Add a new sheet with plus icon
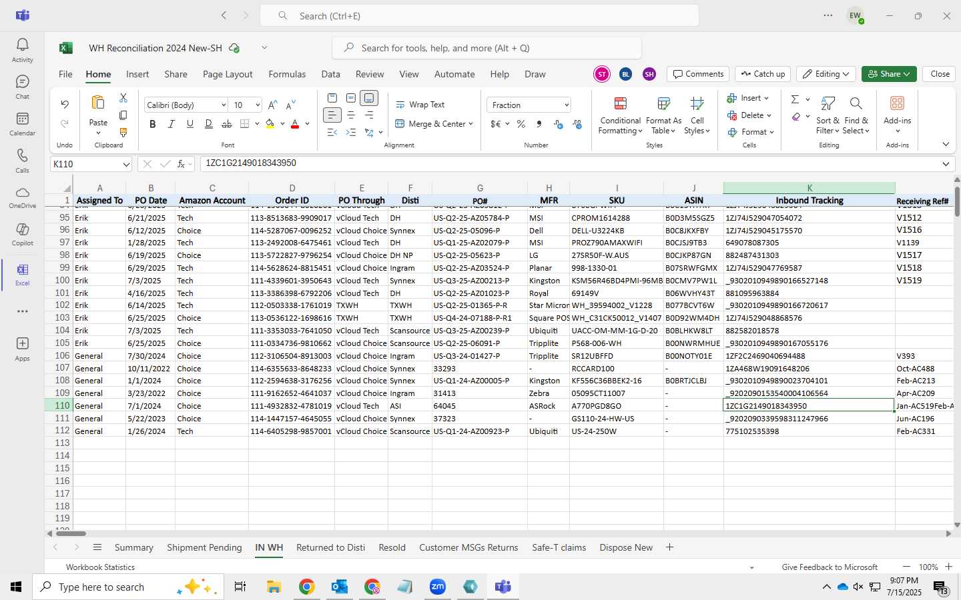This screenshot has height=600, width=961. pyautogui.click(x=669, y=547)
